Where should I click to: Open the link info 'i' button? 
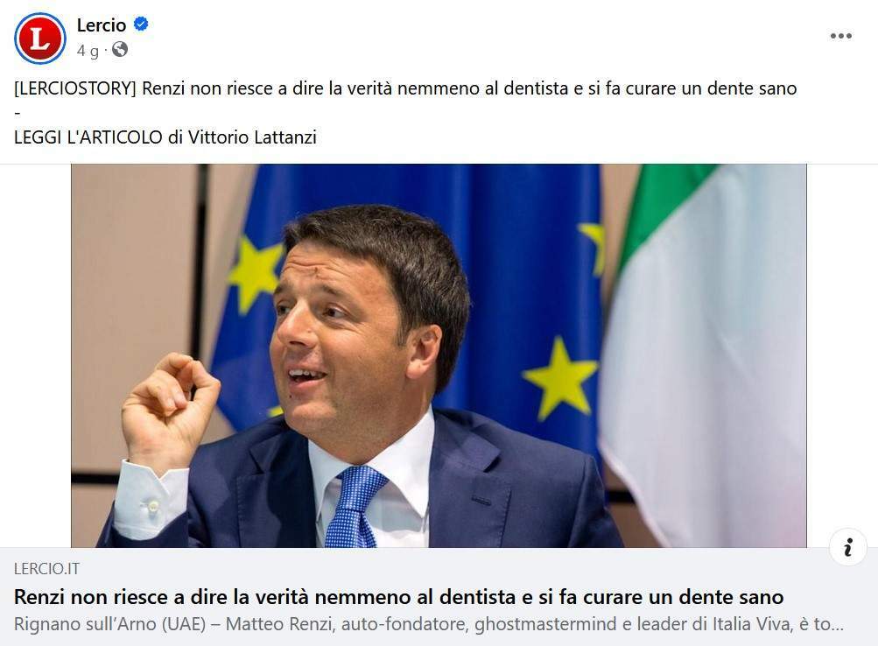tap(847, 546)
